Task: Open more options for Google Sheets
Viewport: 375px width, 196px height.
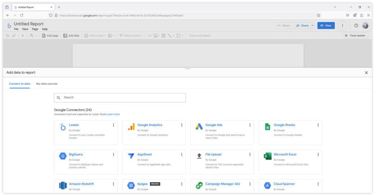Action: click(318, 125)
